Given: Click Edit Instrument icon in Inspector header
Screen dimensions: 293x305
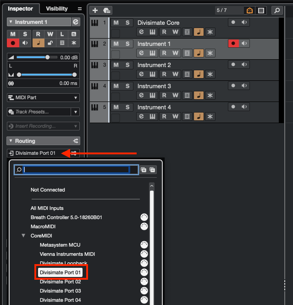Looking at the screenshot, I should coord(76,22).
